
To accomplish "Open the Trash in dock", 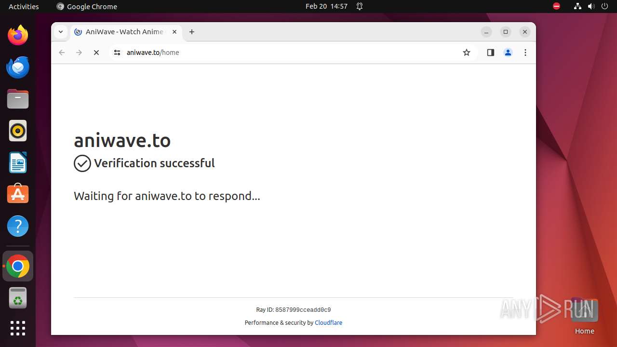I will 18,298.
